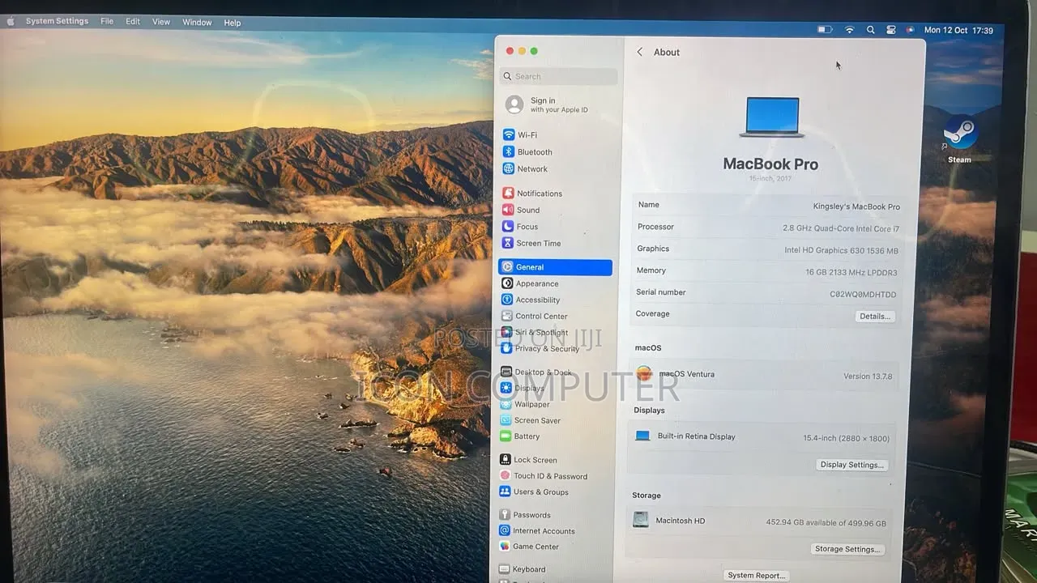Click the Built-in Retina Display icon
This screenshot has height=583, width=1037.
click(x=642, y=436)
